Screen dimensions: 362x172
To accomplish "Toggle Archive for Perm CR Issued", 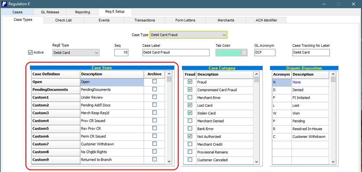I will [155, 136].
